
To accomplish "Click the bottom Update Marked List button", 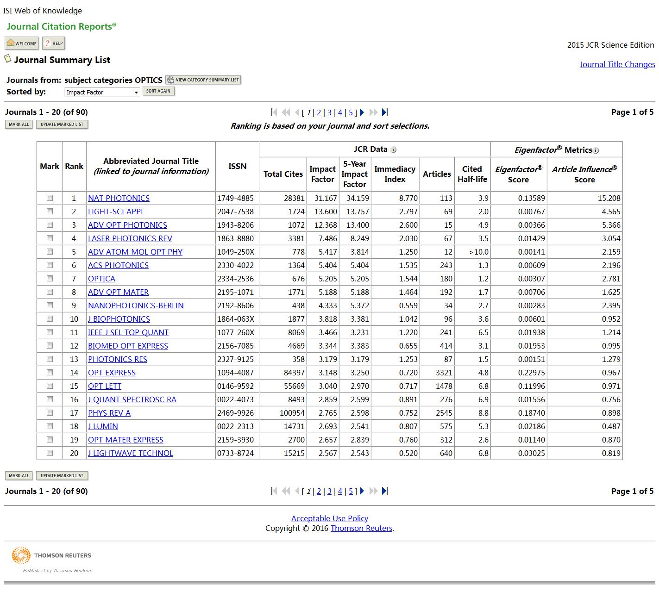I will pyautogui.click(x=62, y=476).
